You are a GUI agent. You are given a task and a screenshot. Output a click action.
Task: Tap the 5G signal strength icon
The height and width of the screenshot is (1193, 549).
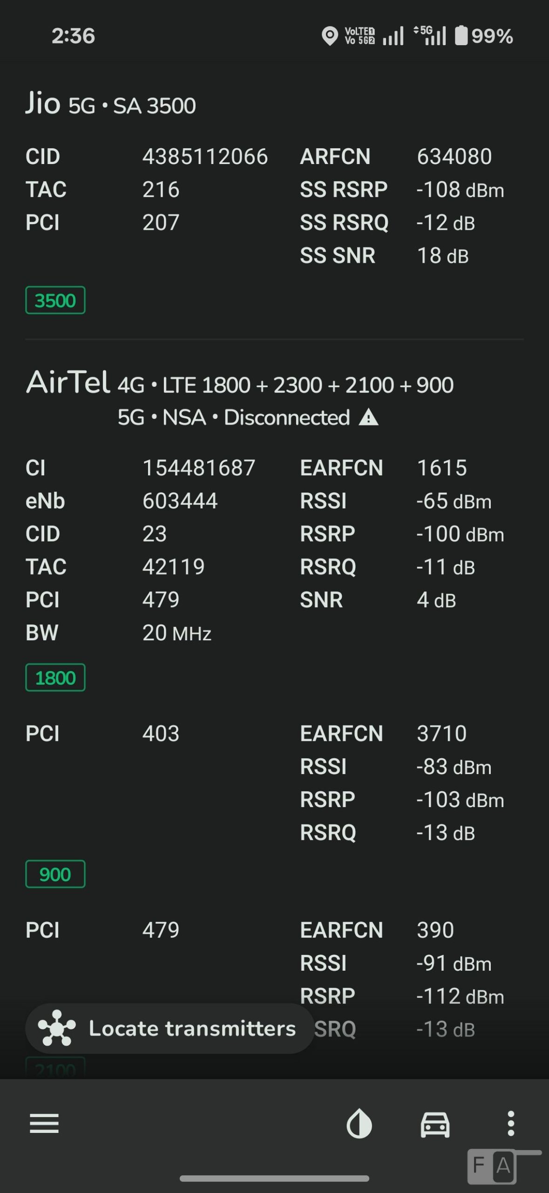430,36
